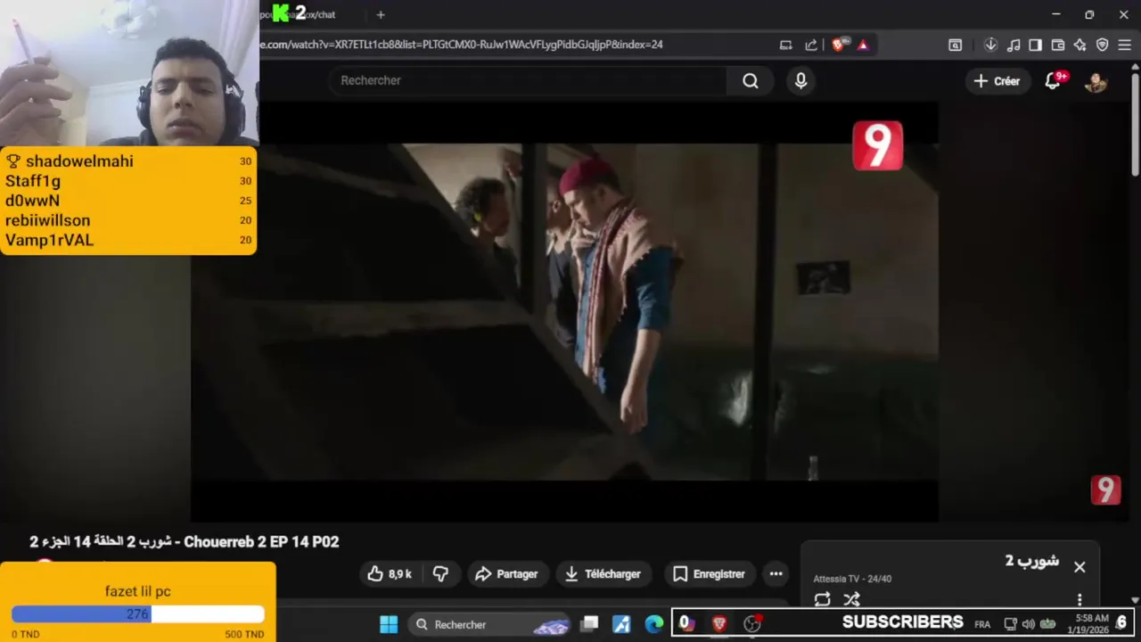The height and width of the screenshot is (642, 1141).
Task: Open the browser downloads arrow icon
Action: (x=990, y=45)
